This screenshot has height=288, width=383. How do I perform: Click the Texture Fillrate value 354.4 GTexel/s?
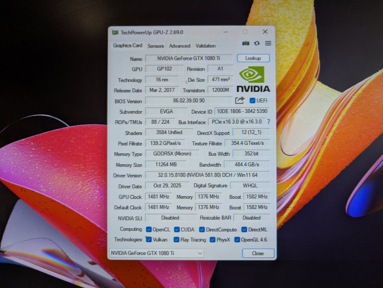(x=248, y=143)
